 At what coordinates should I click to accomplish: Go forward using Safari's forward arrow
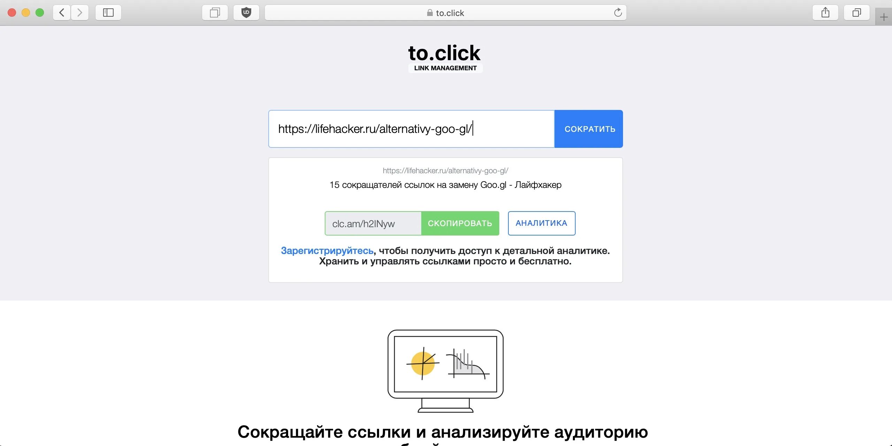pos(80,13)
